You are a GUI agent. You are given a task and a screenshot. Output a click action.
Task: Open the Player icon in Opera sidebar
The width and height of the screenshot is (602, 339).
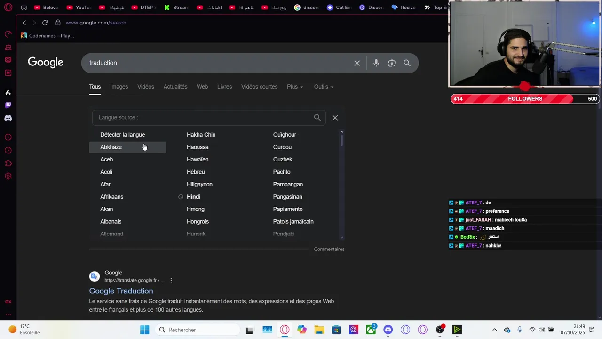8,137
